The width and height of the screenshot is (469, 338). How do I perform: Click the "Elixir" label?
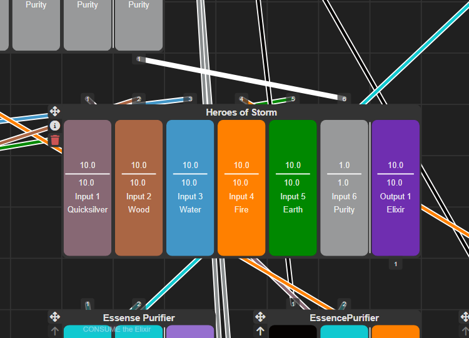[395, 209]
